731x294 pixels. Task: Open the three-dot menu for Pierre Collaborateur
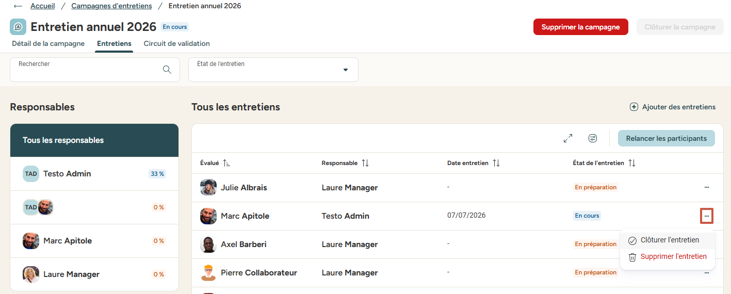click(x=706, y=272)
